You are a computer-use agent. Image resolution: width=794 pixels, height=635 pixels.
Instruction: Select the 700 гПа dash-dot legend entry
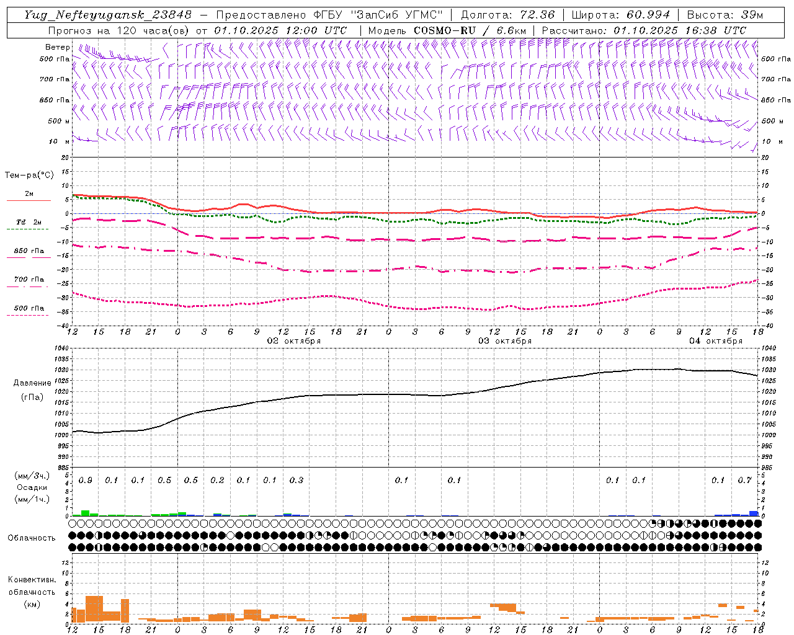29,280
